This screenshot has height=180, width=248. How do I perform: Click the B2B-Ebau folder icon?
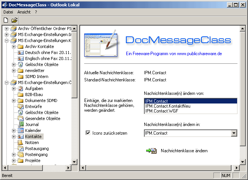click(x=21, y=94)
